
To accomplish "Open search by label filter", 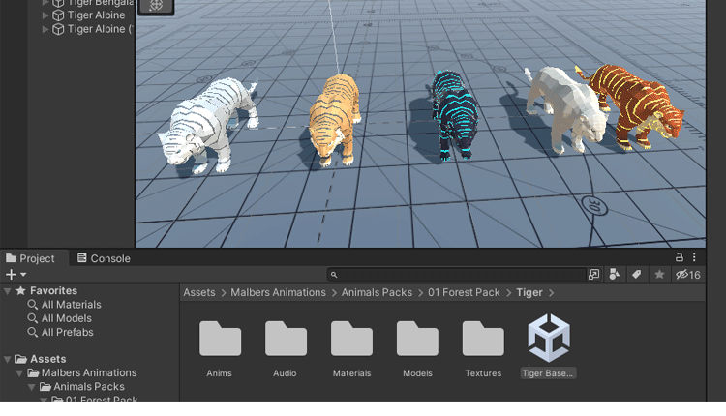I will 637,275.
